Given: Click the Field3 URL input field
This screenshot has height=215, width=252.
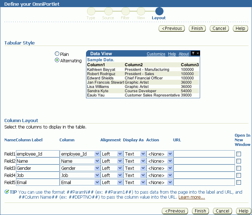Looking at the screenshot, I should [204, 168].
